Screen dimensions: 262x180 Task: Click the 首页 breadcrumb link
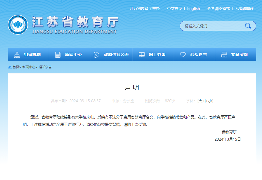(x=15, y=68)
